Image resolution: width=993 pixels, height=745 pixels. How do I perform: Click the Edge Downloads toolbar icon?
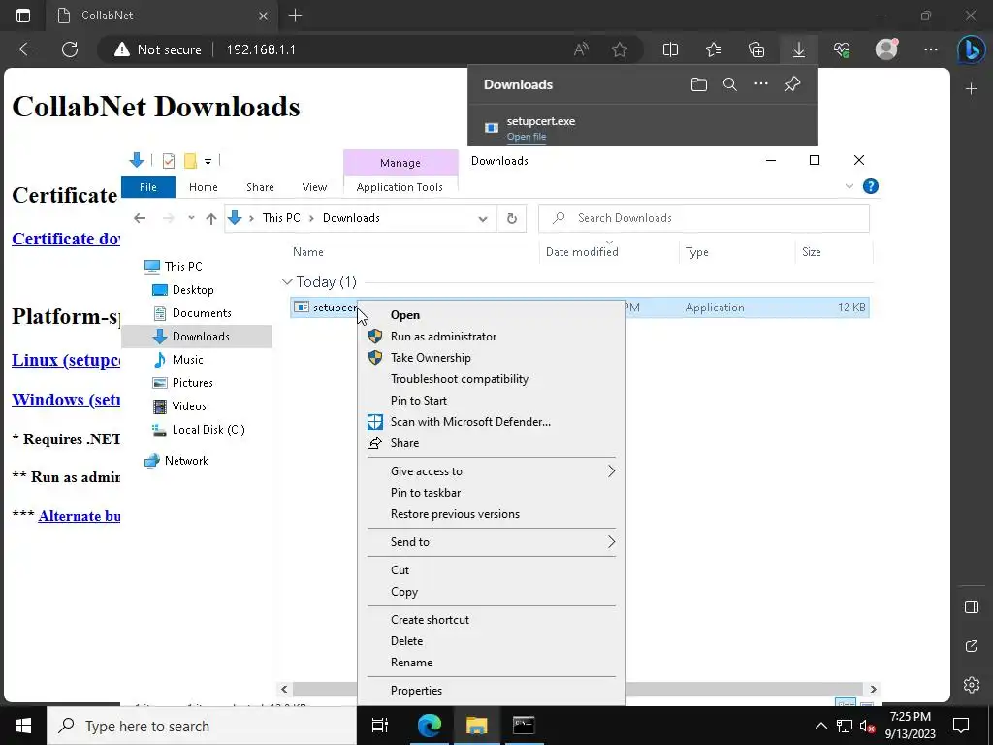tap(799, 49)
